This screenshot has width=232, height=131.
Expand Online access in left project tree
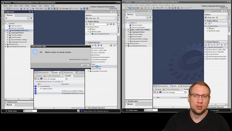click(6, 44)
